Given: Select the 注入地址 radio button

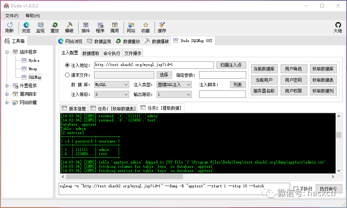Looking at the screenshot, I should coord(67,65).
